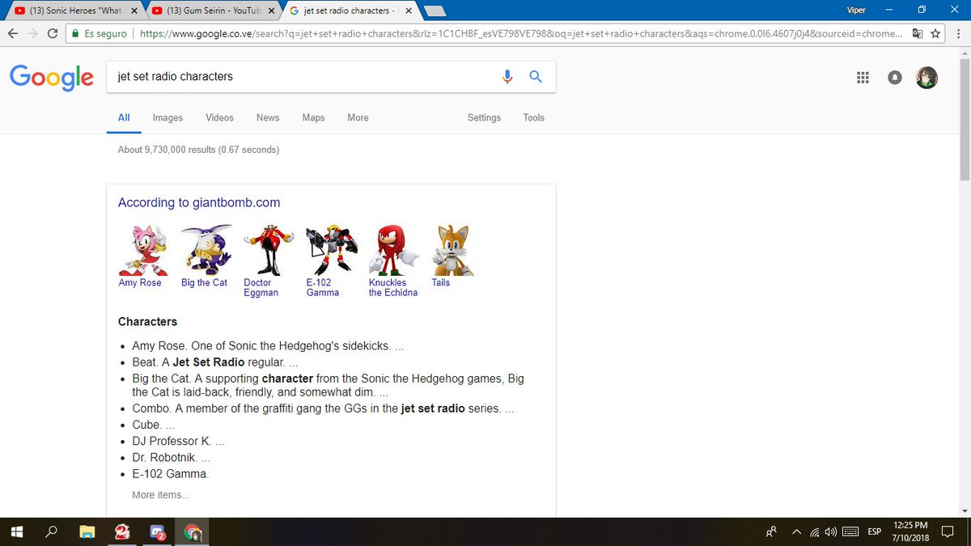Select the All results tab

[x=124, y=117]
